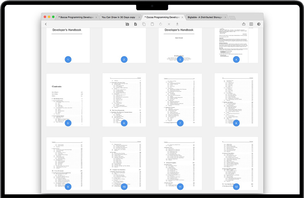Select page 12 thumbnail
This screenshot has width=304, height=198.
[236, 164]
